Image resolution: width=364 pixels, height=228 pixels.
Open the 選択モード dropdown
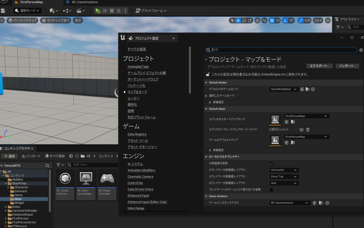point(27,11)
